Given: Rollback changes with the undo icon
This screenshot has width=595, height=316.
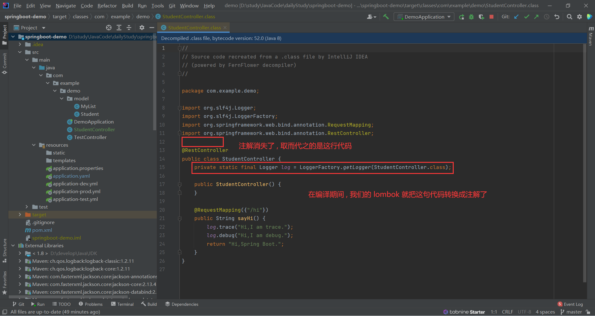Looking at the screenshot, I should click(x=557, y=17).
